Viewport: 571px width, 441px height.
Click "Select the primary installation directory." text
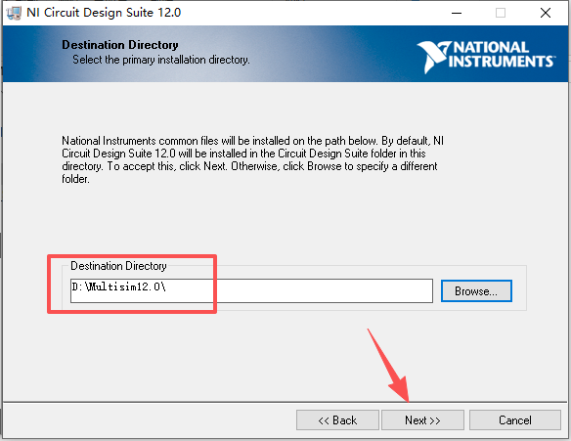point(161,60)
